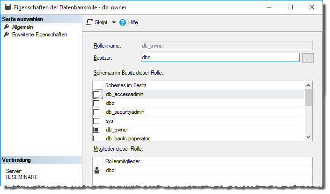The width and height of the screenshot is (330, 194).
Task: Toggle the db_accessadmin schema checkbox
Action: pos(96,94)
